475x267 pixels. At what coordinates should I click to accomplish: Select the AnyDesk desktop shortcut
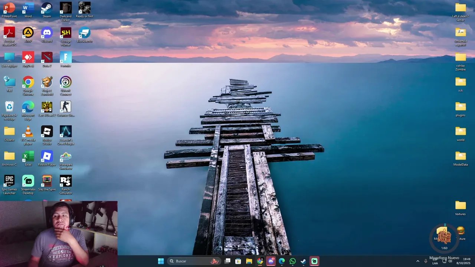tap(28, 60)
